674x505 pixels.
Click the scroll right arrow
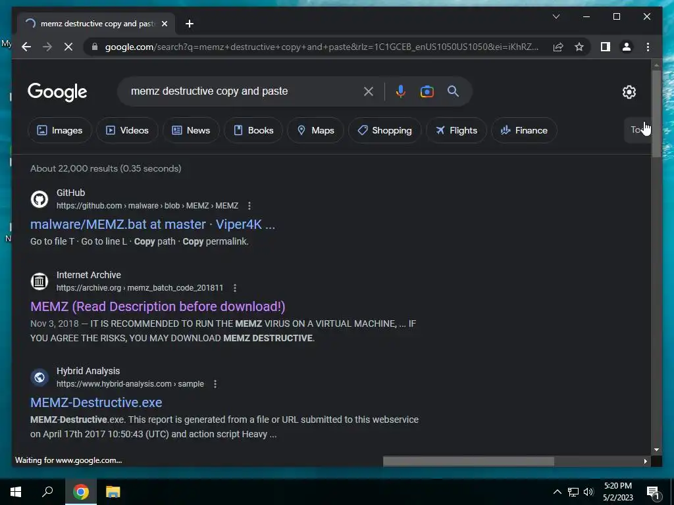tap(646, 461)
